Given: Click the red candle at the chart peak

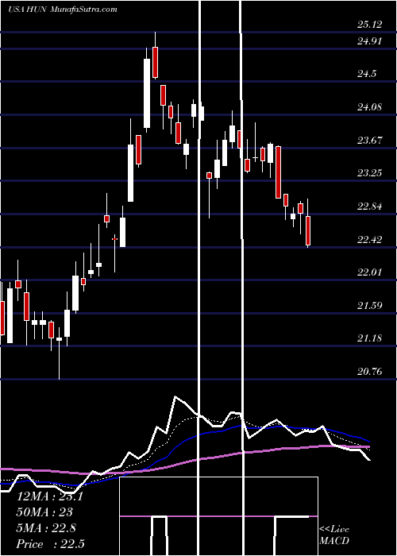Looking at the screenshot, I should pos(155,63).
